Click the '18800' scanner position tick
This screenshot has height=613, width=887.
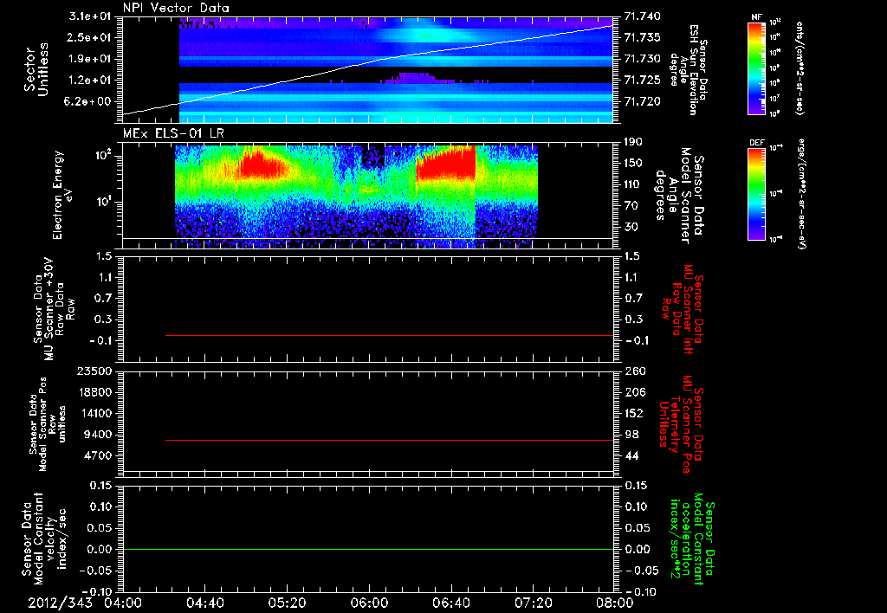pos(94,392)
